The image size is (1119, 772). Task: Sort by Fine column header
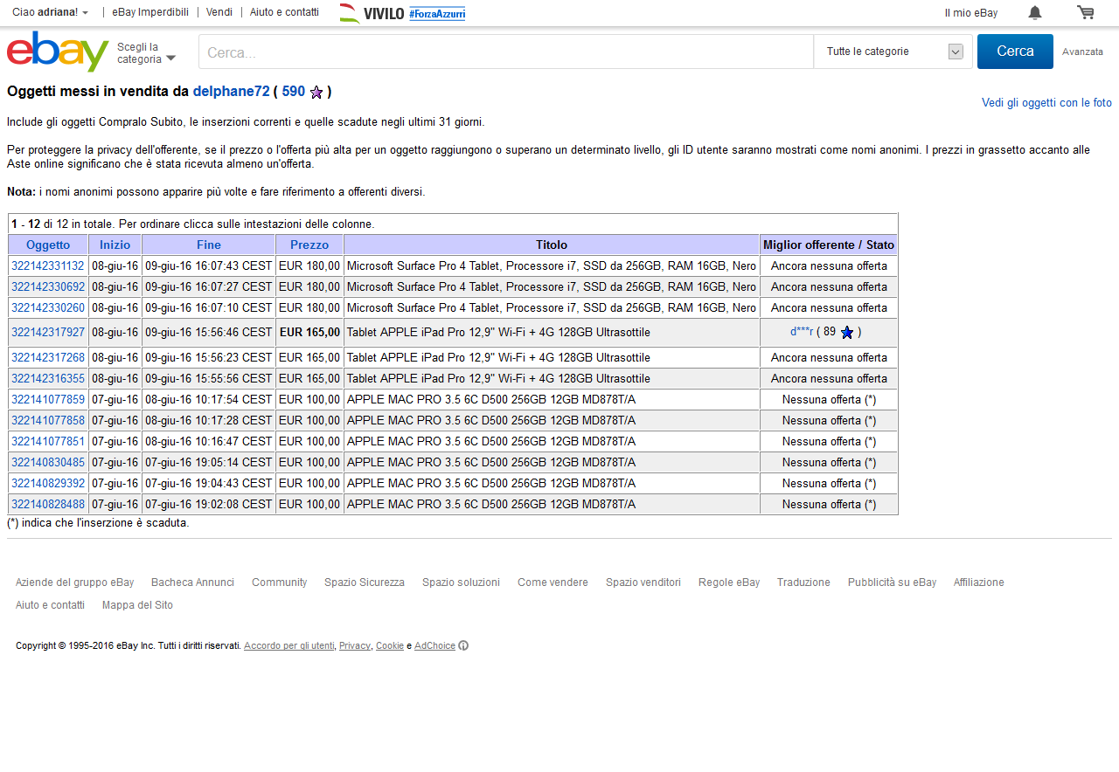(x=209, y=245)
